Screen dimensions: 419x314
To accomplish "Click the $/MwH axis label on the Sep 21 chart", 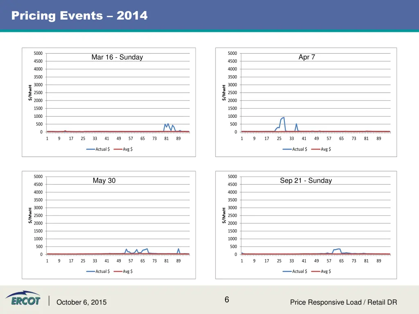I will click(224, 215).
